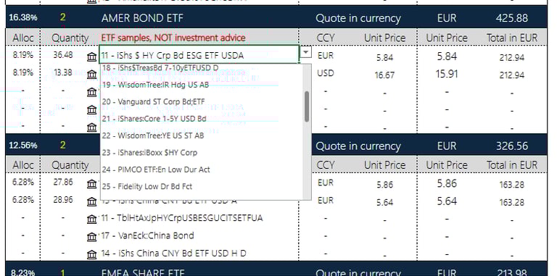Choose 21 - iShares:Core 1-5Y USD Bd

coord(154,119)
